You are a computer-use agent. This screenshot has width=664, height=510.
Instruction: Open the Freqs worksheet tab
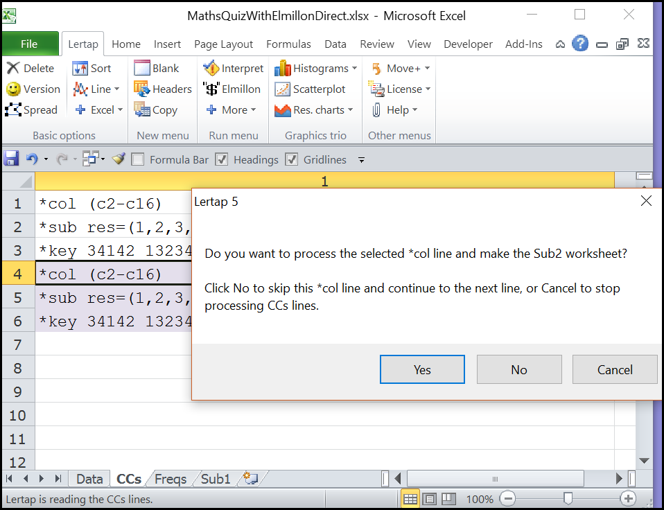click(x=171, y=479)
